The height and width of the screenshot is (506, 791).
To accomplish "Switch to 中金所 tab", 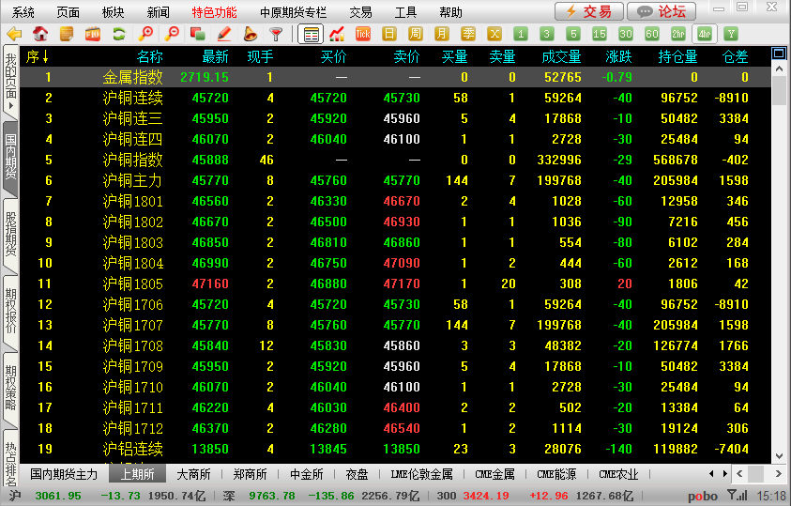I will [x=307, y=474].
